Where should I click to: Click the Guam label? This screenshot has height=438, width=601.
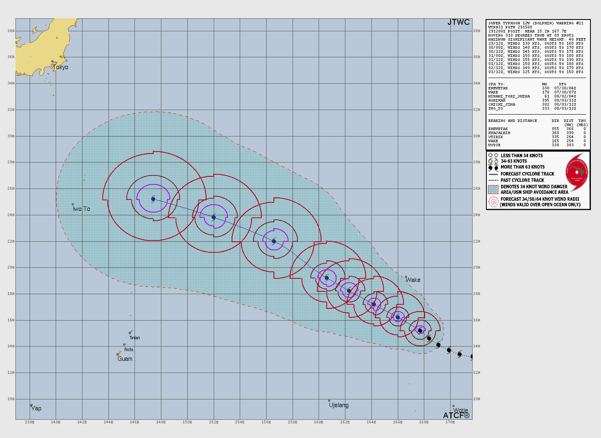pyautogui.click(x=125, y=359)
